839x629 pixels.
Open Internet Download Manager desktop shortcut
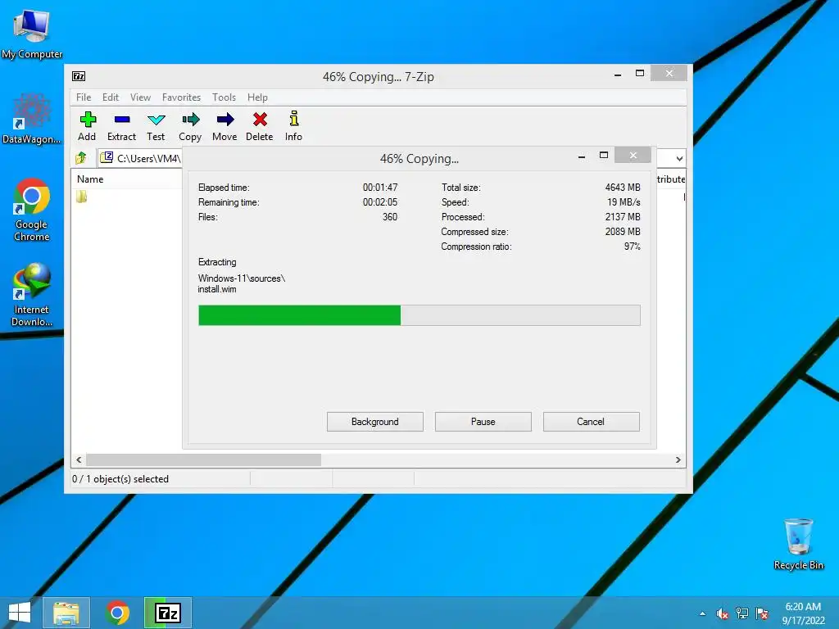[x=32, y=295]
